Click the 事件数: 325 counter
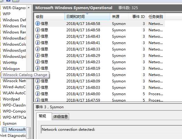Image resolution: width=182 pixels, height=139 pixels. pyautogui.click(x=128, y=8)
